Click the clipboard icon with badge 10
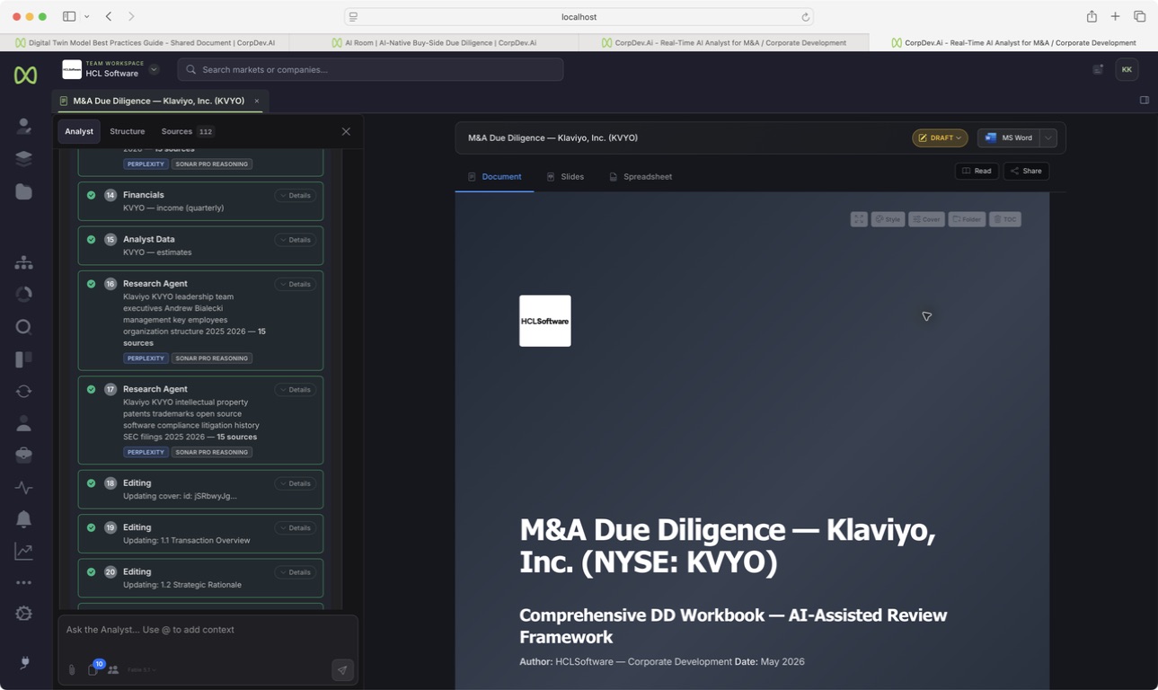 tap(93, 670)
